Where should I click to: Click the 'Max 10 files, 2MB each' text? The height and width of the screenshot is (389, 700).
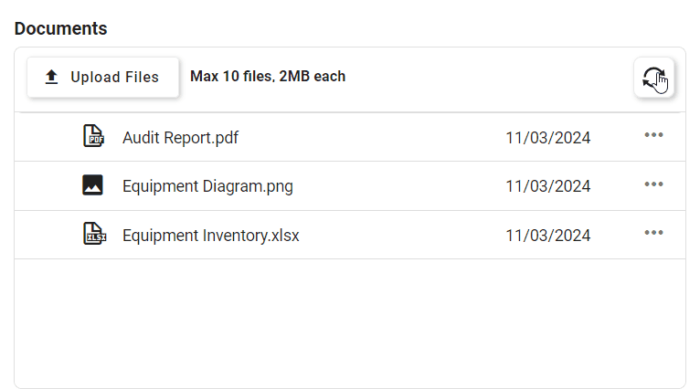[268, 77]
